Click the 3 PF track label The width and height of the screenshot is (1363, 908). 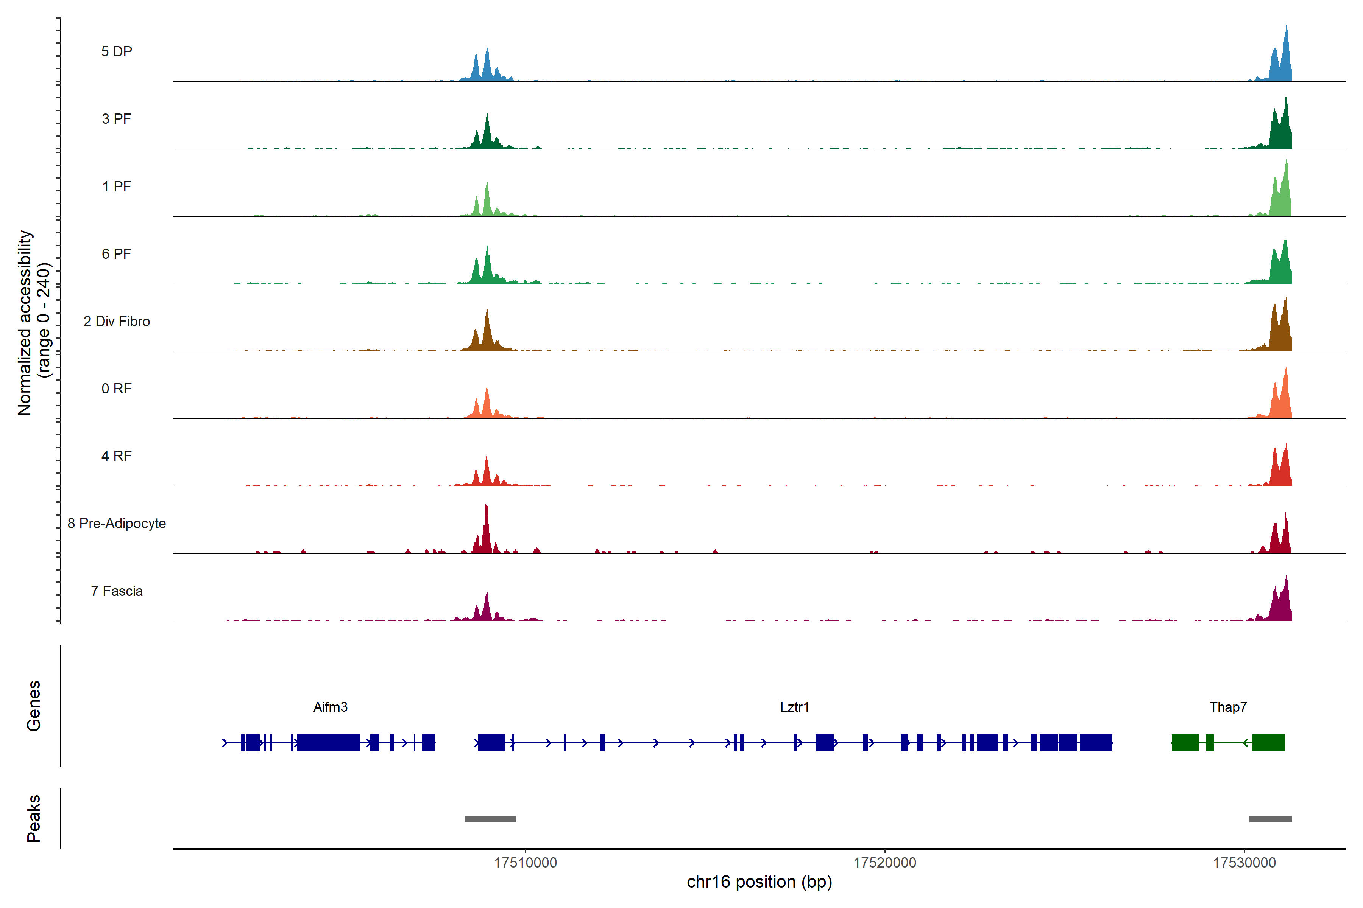pyautogui.click(x=117, y=119)
